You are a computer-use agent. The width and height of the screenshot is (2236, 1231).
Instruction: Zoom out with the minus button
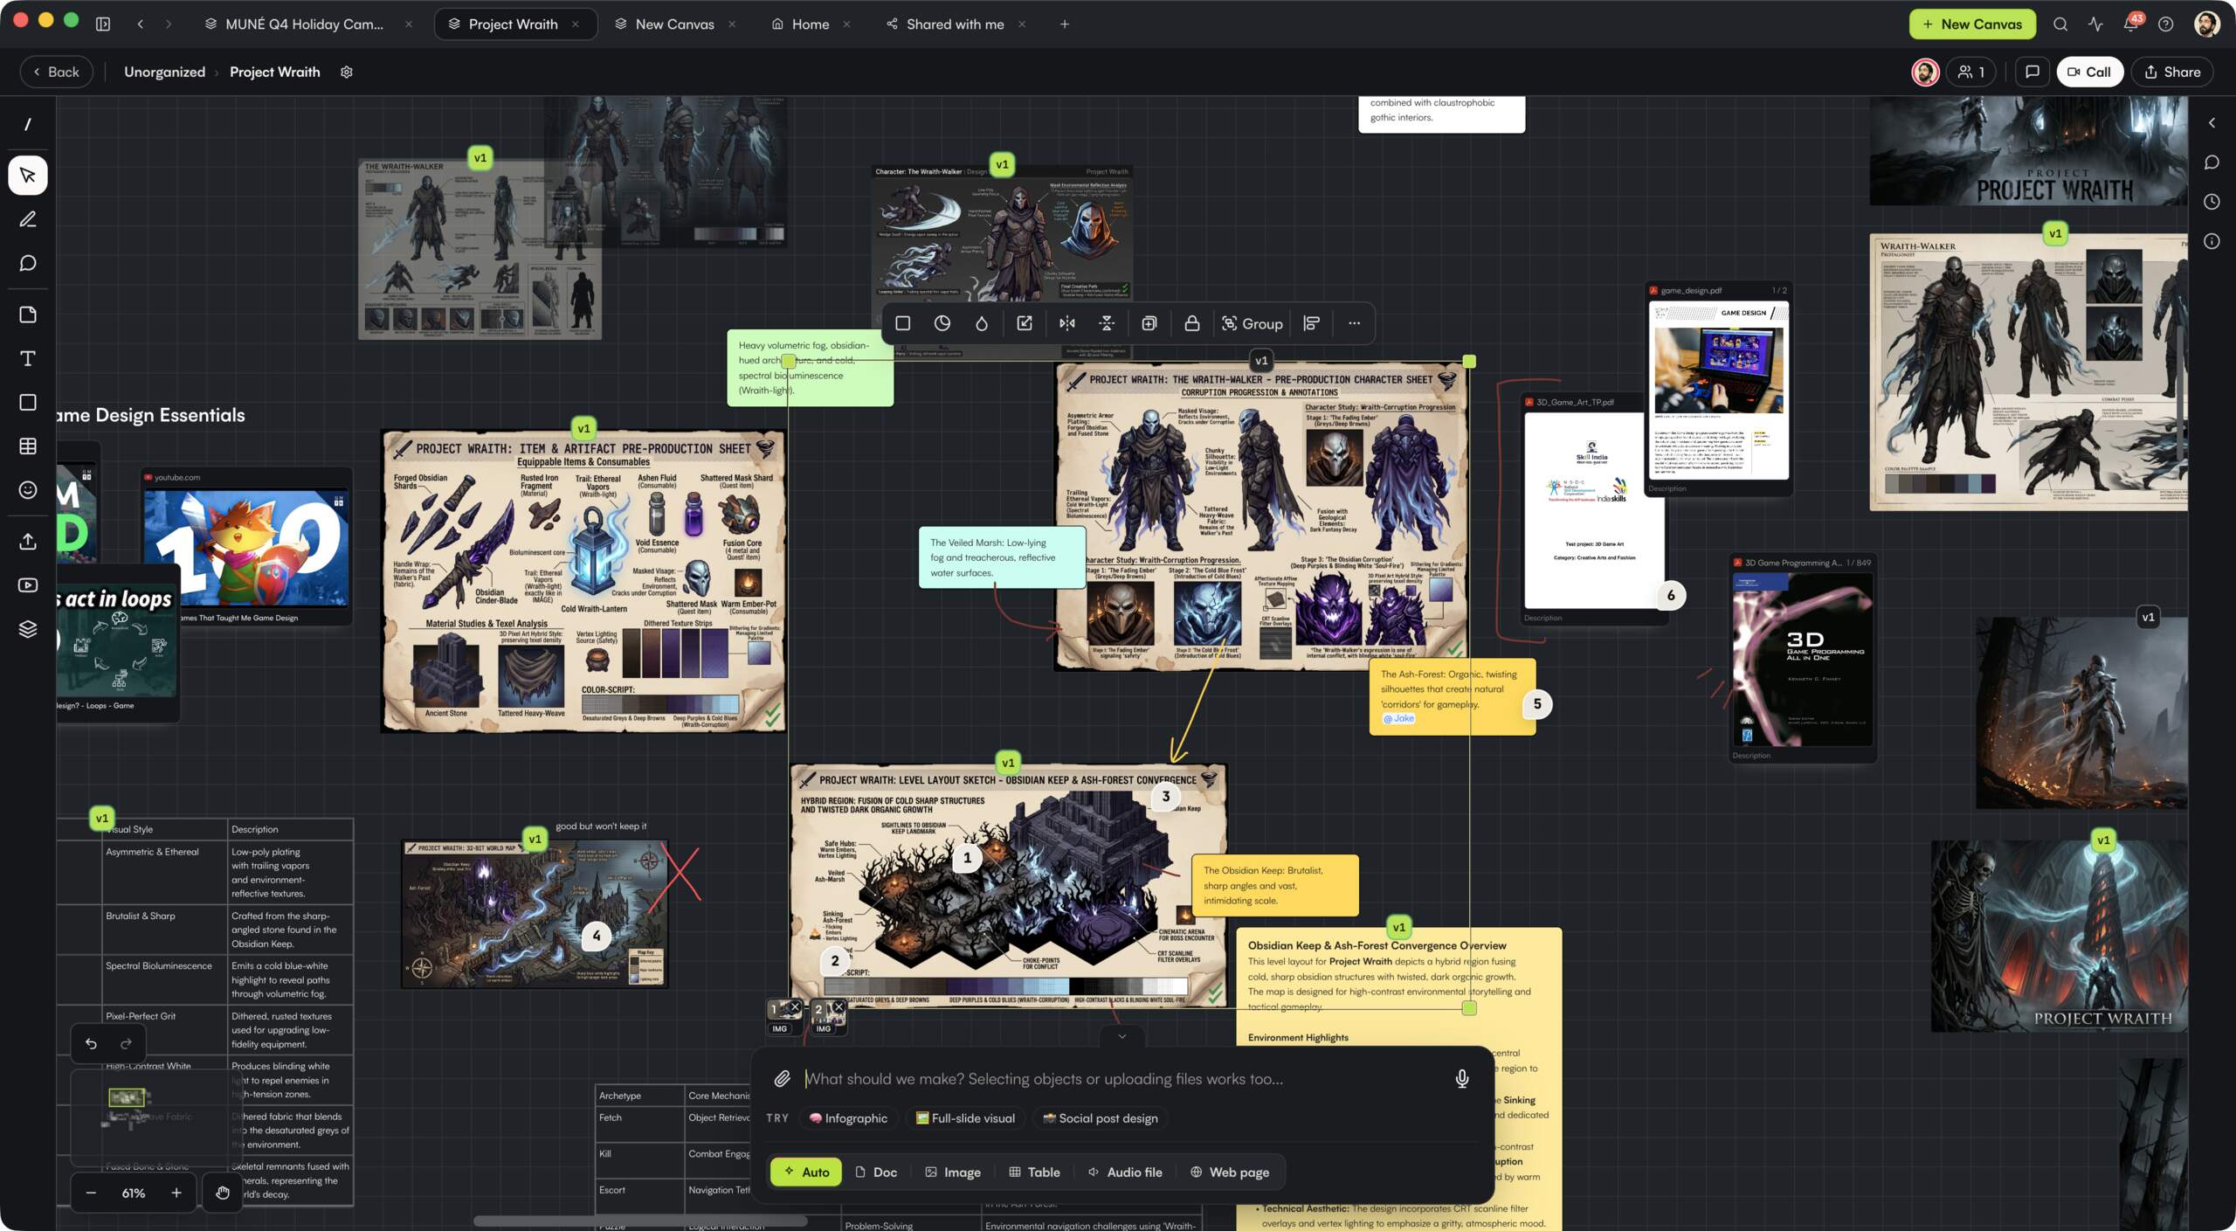(x=91, y=1193)
